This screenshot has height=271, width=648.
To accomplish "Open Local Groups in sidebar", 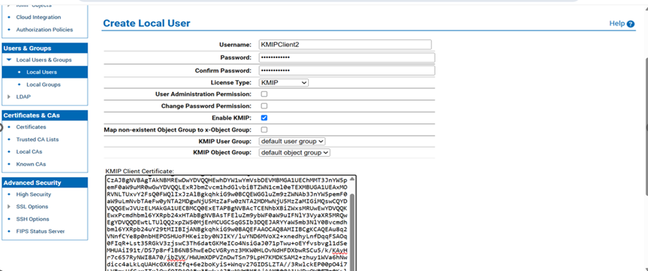I will [x=43, y=85].
